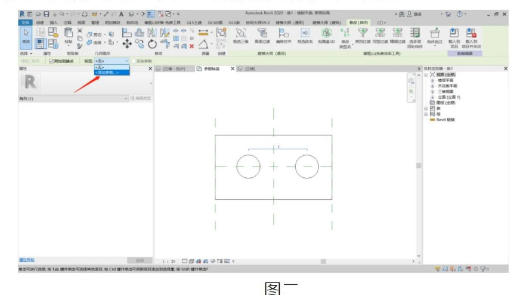Open the 标签 label combo box
This screenshot has height=295, width=520.
112,61
